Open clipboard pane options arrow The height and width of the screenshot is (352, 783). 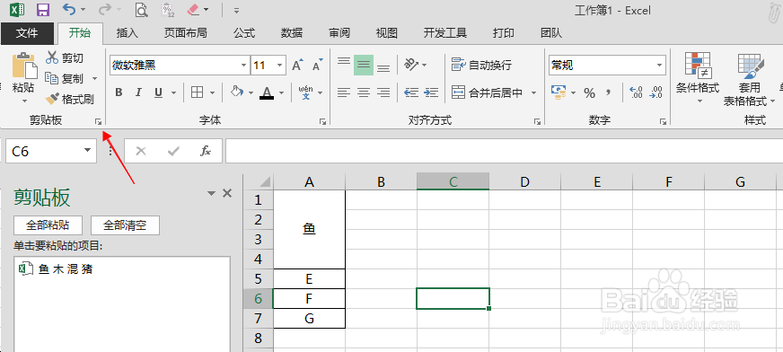(211, 194)
